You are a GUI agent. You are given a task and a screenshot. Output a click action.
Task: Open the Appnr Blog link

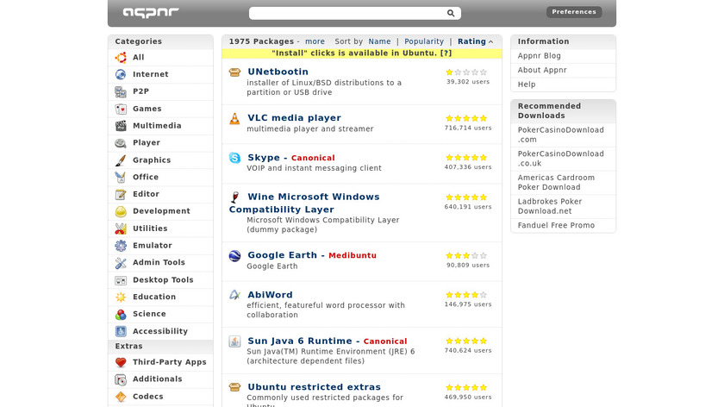pyautogui.click(x=540, y=56)
